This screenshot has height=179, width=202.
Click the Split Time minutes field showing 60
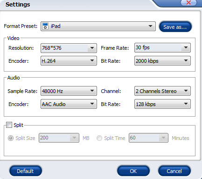pos(148,138)
